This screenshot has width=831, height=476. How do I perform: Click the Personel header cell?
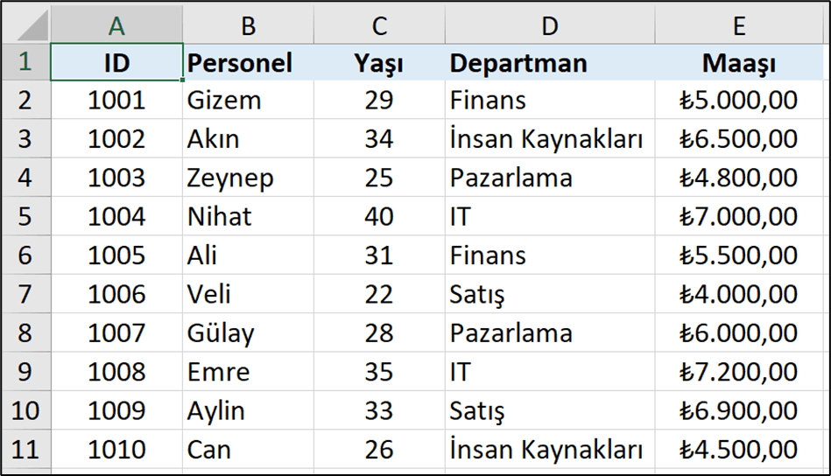point(248,62)
